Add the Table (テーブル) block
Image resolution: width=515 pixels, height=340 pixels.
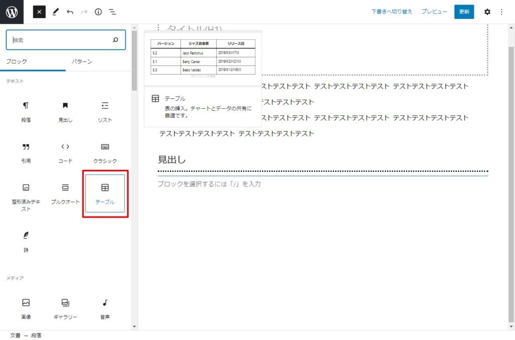(105, 193)
